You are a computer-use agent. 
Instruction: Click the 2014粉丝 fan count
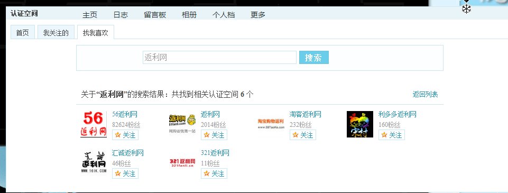pyautogui.click(x=213, y=125)
